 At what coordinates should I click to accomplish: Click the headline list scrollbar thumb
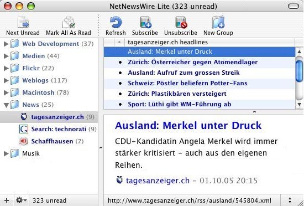[300, 71]
